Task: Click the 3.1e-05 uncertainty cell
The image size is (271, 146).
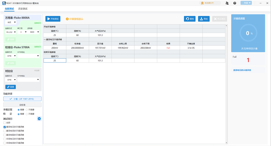Action: (191, 48)
